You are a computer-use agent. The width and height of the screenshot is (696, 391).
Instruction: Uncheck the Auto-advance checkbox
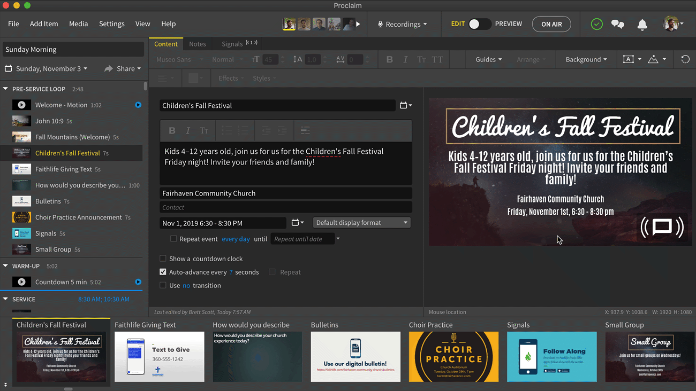click(x=163, y=272)
